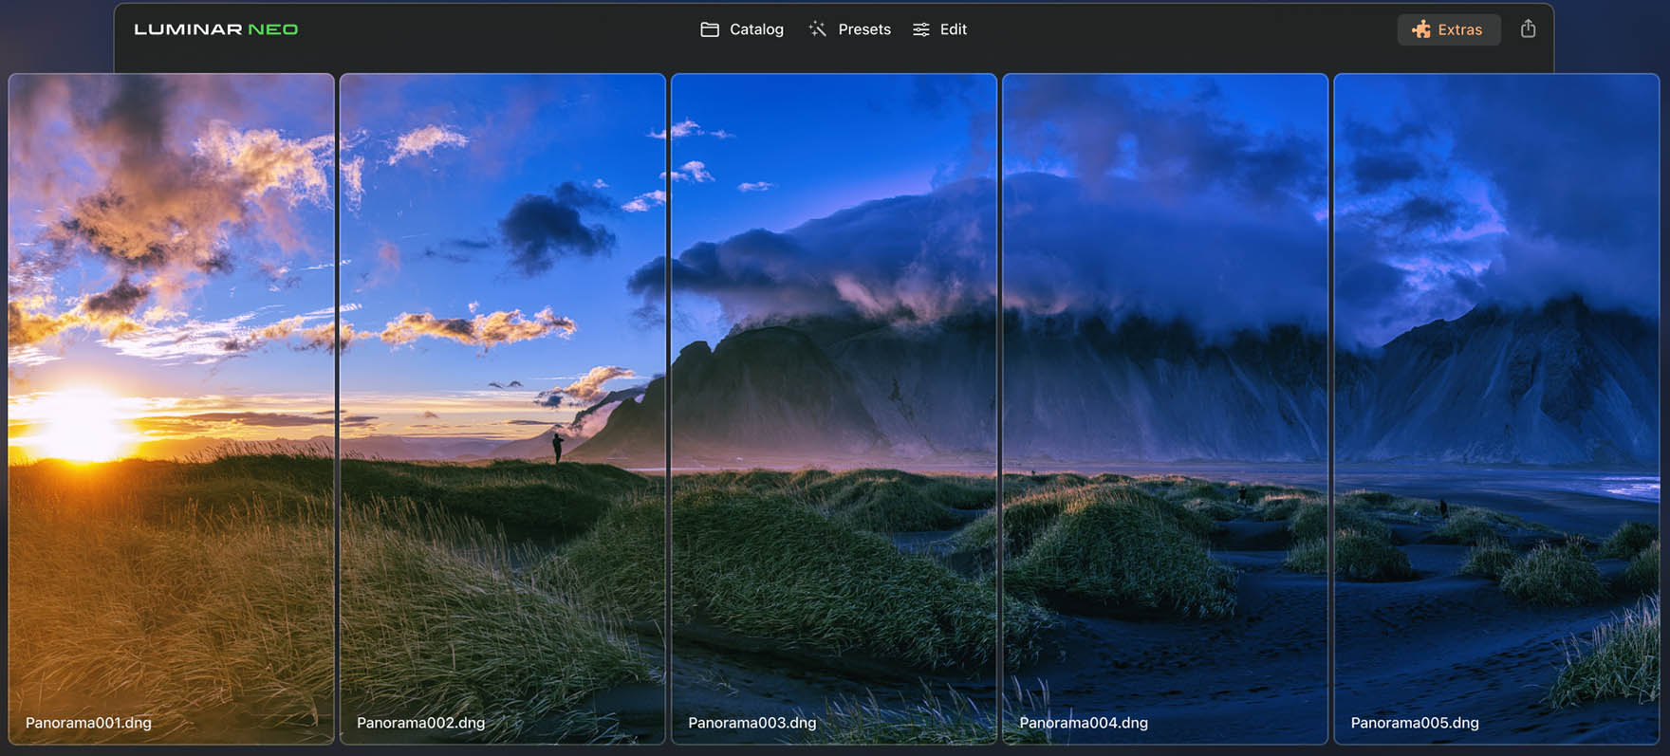This screenshot has height=756, width=1670.
Task: Open the Presets tab
Action: (863, 29)
